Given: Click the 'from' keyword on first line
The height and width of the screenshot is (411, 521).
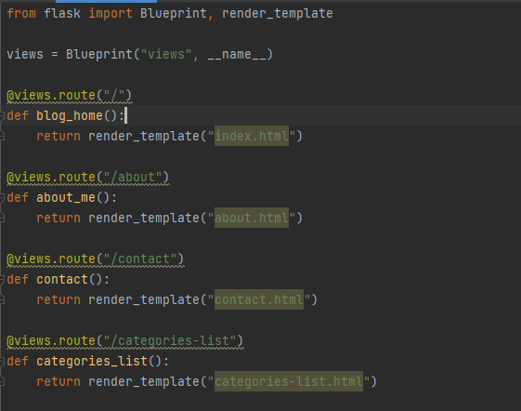Looking at the screenshot, I should pos(21,14).
